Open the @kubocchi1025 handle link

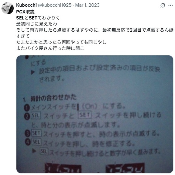pos(55,5)
